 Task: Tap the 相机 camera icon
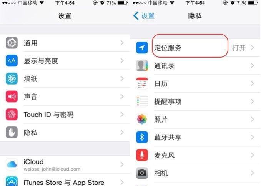coord(142,173)
